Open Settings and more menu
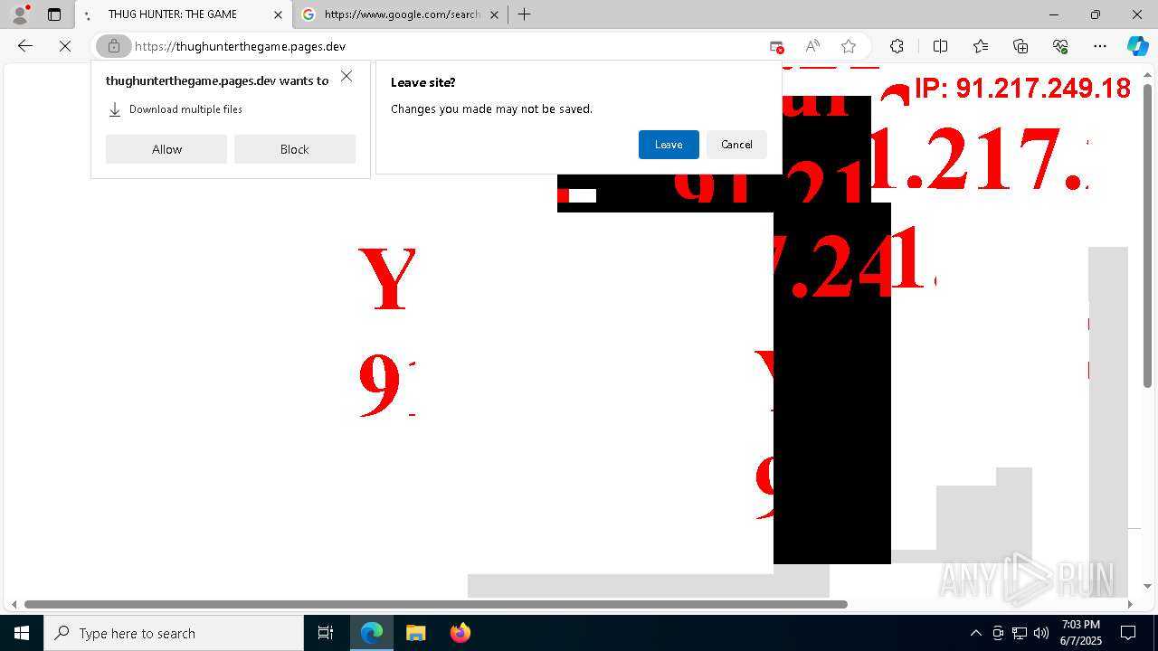 coord(1100,46)
